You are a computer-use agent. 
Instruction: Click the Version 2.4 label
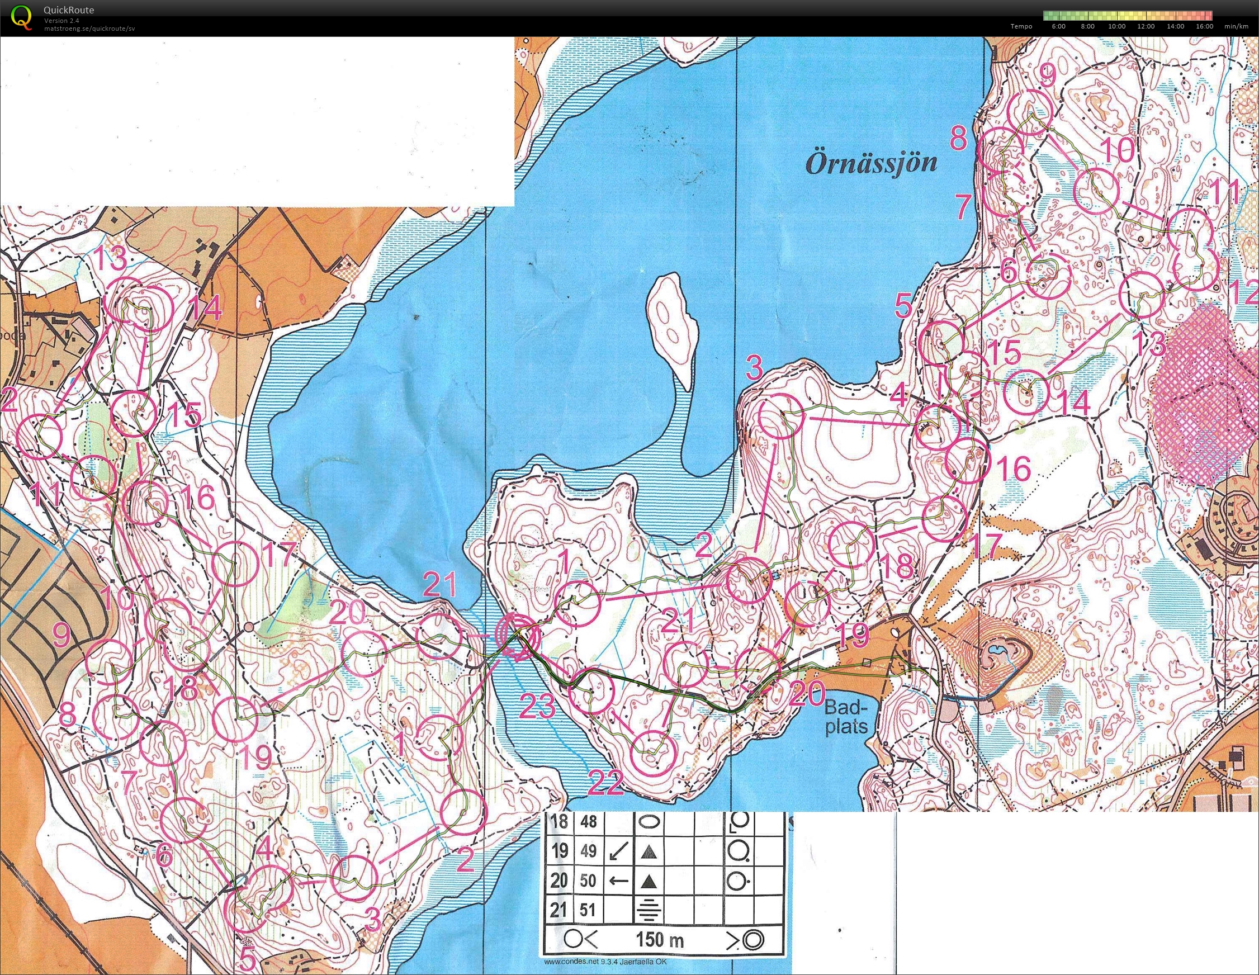pos(61,21)
